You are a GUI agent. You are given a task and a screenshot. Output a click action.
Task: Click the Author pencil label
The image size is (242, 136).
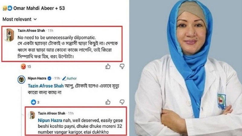click(x=70, y=78)
